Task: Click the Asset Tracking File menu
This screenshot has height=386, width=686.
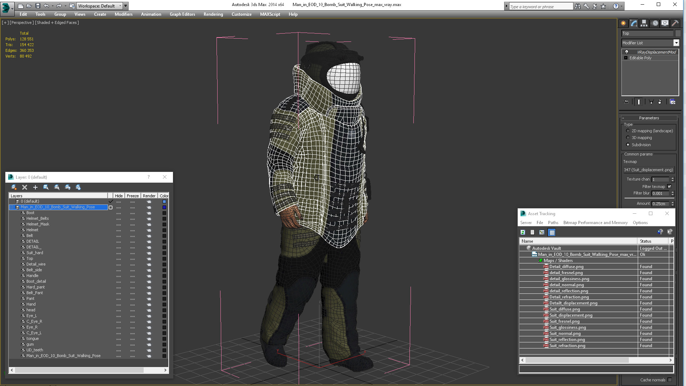Action: click(x=539, y=222)
